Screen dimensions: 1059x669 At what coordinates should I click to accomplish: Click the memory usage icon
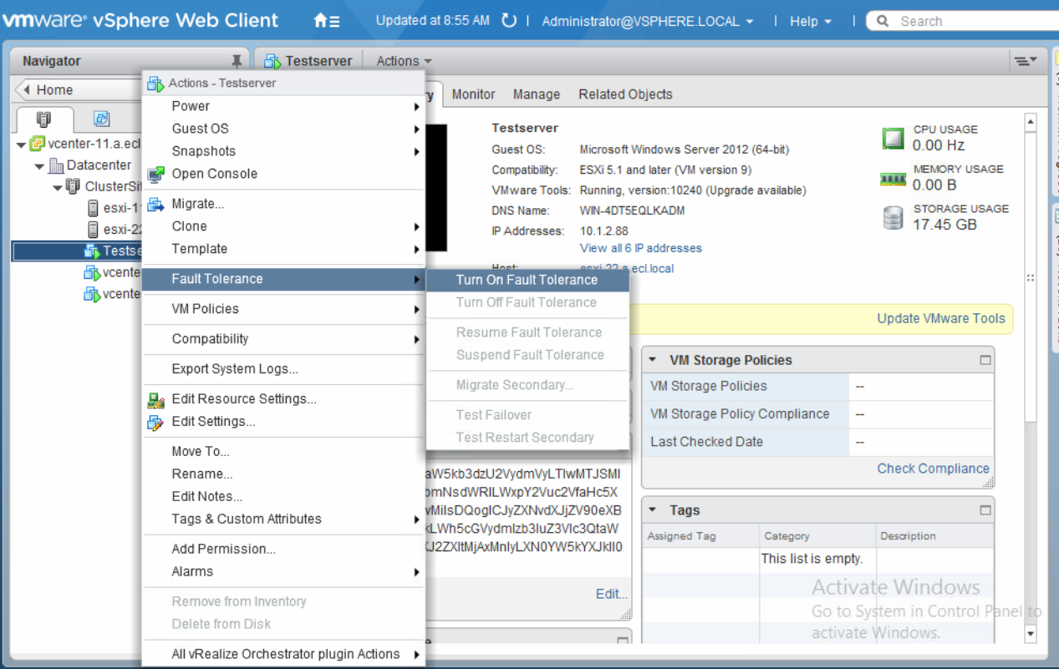click(x=894, y=178)
